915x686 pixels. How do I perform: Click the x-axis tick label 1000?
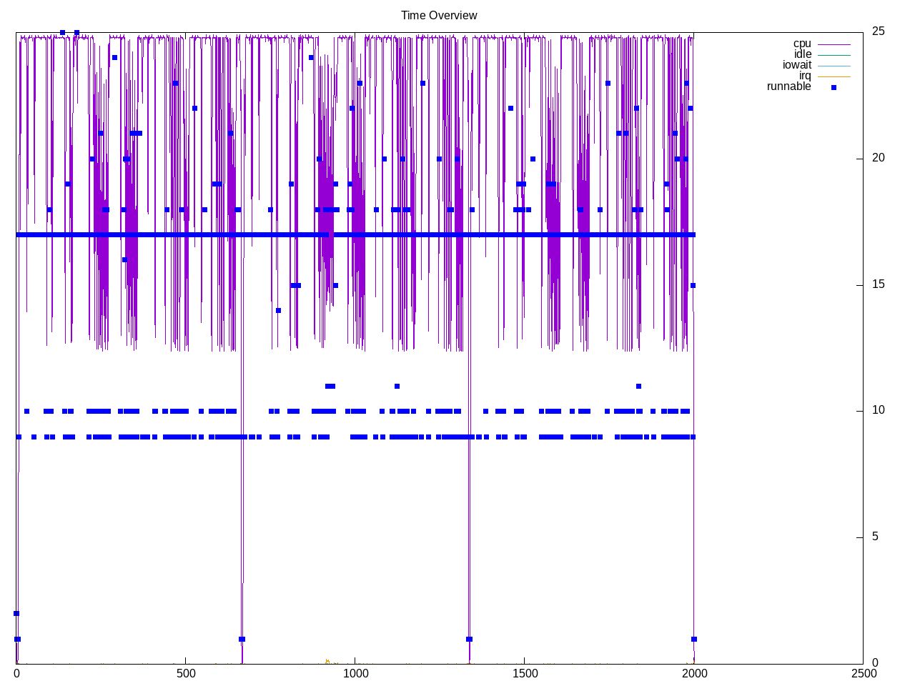point(355,673)
